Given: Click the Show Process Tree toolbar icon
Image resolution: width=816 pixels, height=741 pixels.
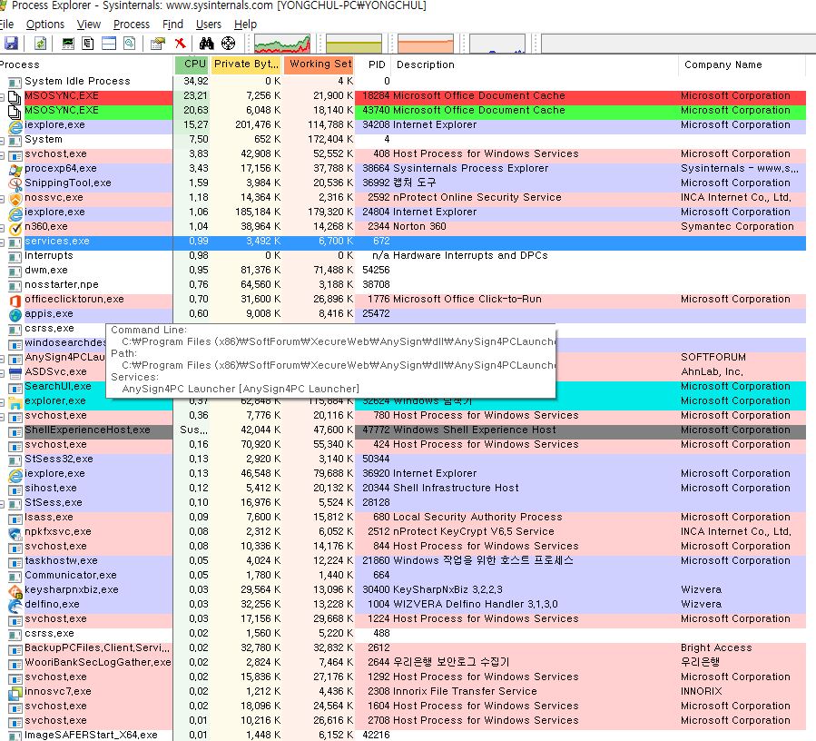Looking at the screenshot, I should pyautogui.click(x=88, y=44).
